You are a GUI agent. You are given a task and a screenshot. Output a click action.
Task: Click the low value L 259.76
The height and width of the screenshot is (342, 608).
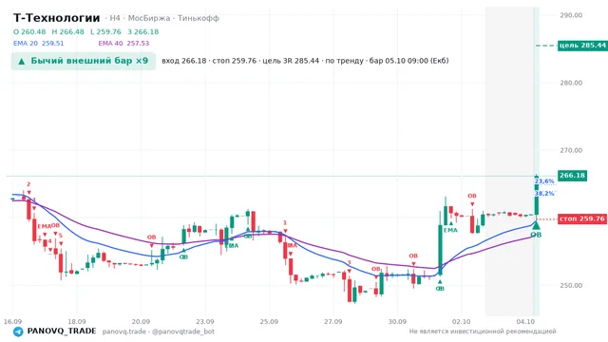pos(105,31)
